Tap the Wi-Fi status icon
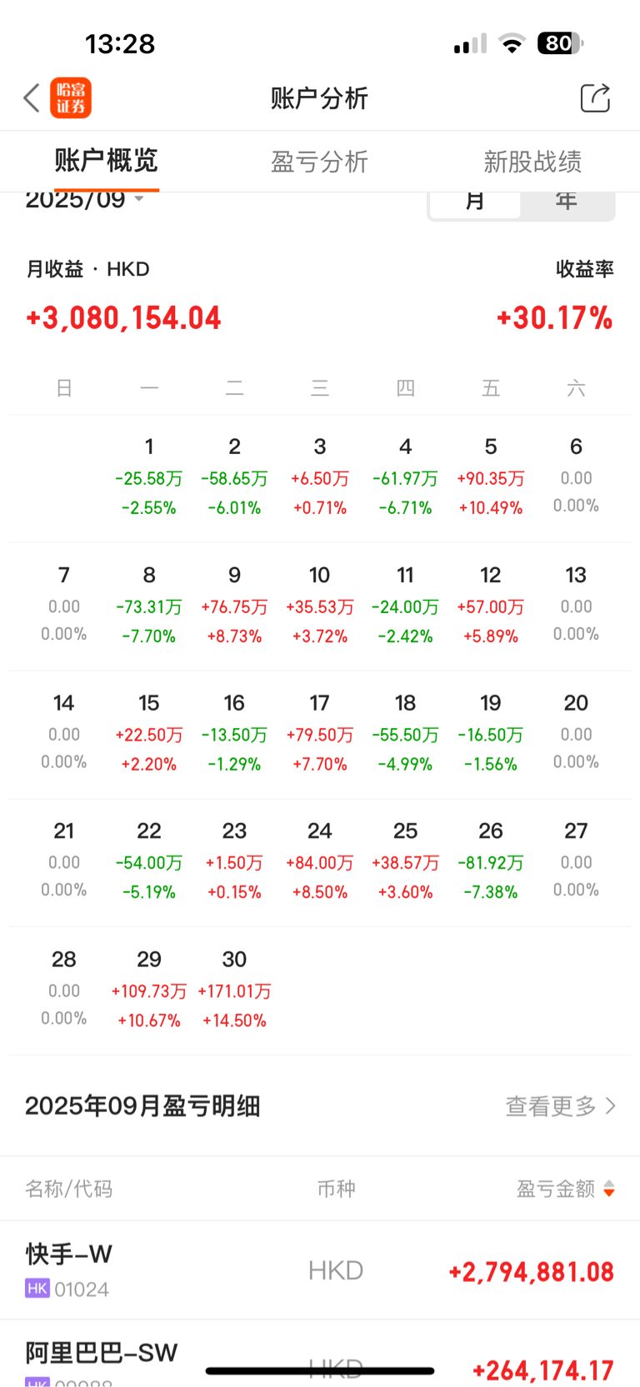Screen dimensions: 640x1387 (512, 44)
